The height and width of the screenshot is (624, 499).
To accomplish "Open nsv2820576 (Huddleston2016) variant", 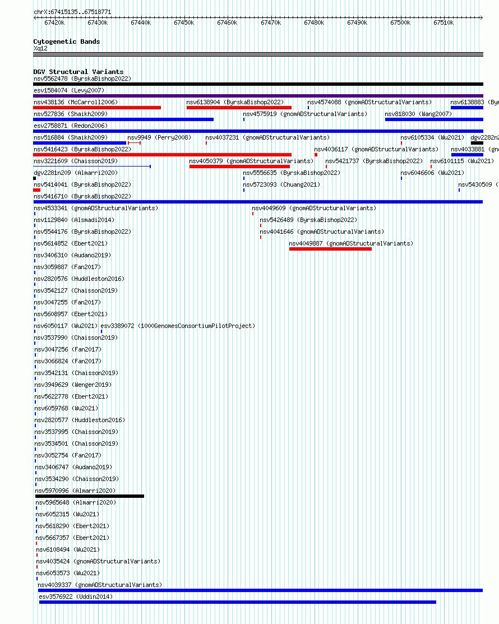I will pos(79,279).
